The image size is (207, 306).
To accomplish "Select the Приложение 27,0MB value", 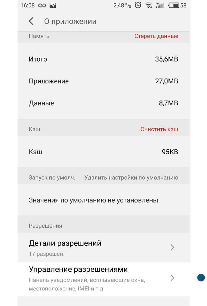I will click(x=166, y=81).
